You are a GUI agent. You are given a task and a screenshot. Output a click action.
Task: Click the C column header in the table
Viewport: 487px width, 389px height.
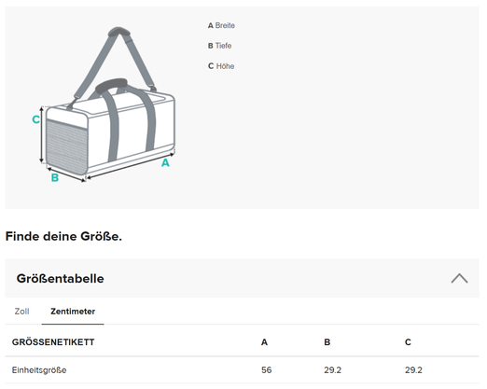[408, 342]
